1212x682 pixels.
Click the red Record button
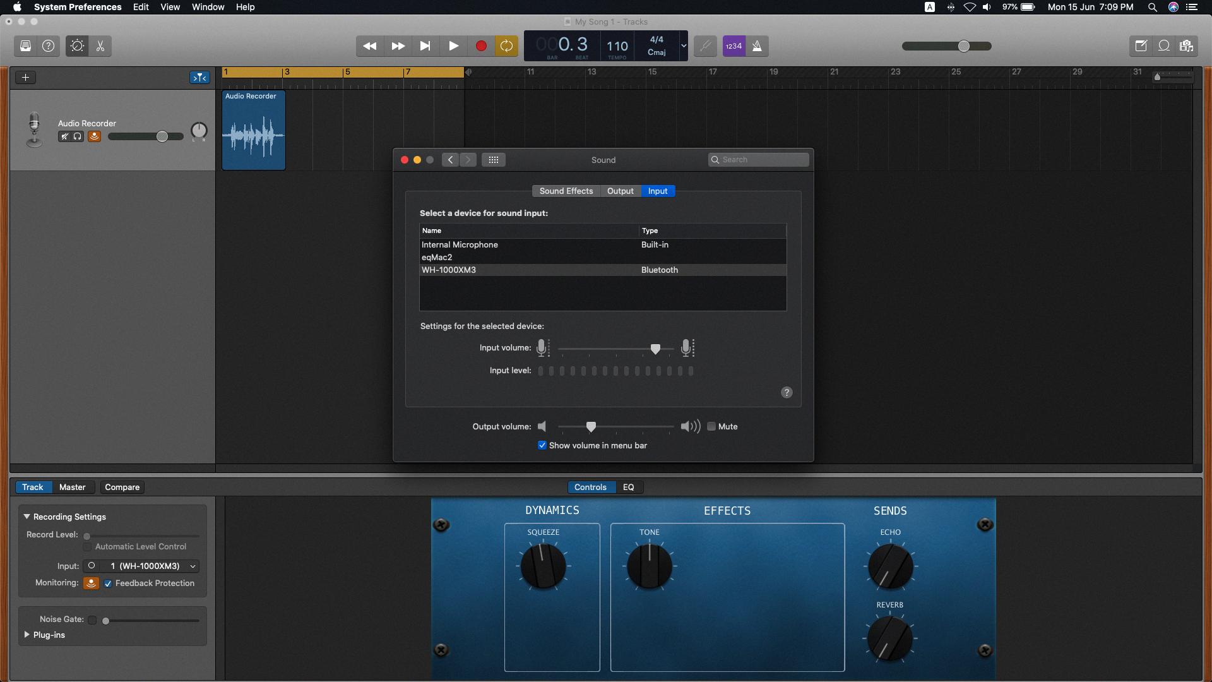[481, 46]
